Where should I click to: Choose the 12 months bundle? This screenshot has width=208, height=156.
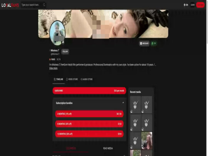89,134
